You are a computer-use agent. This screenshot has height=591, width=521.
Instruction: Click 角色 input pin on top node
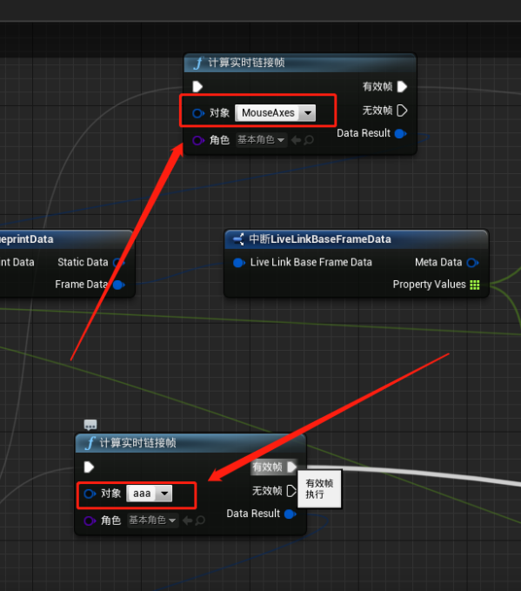point(198,141)
